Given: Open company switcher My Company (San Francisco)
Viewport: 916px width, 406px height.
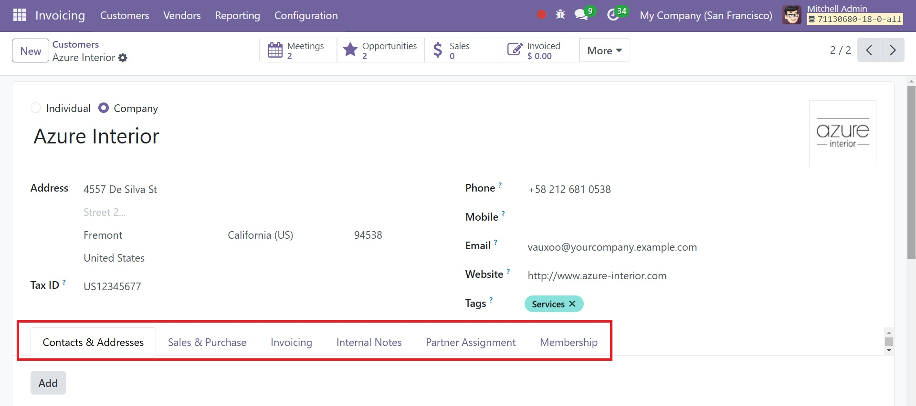Looking at the screenshot, I should [x=705, y=15].
